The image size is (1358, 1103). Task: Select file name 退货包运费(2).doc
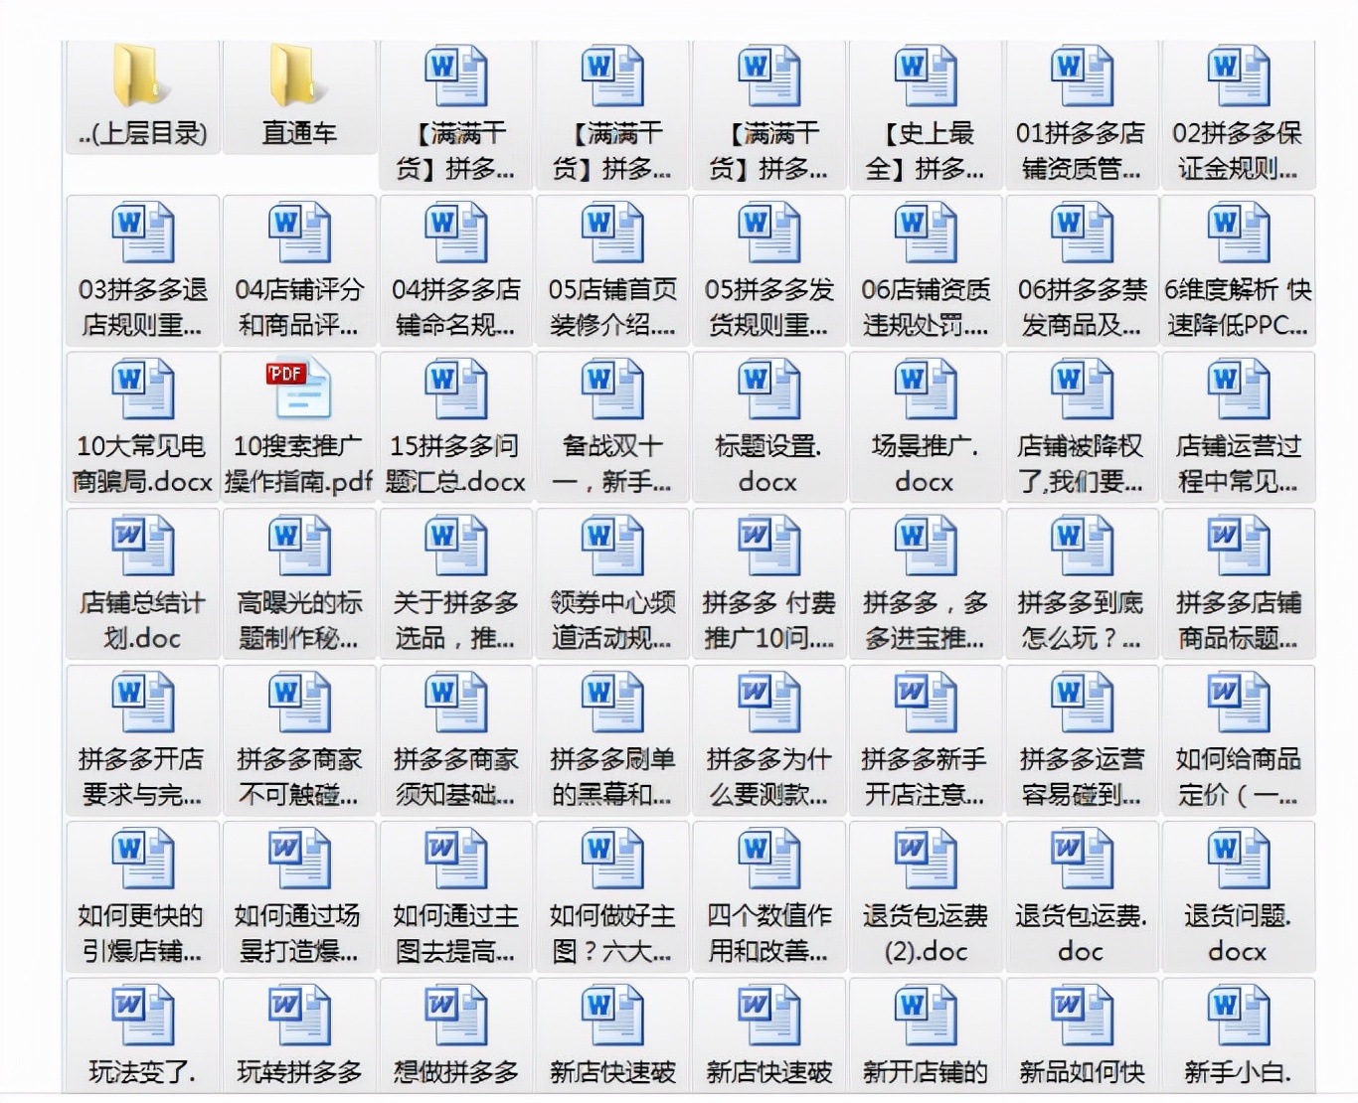point(926,933)
